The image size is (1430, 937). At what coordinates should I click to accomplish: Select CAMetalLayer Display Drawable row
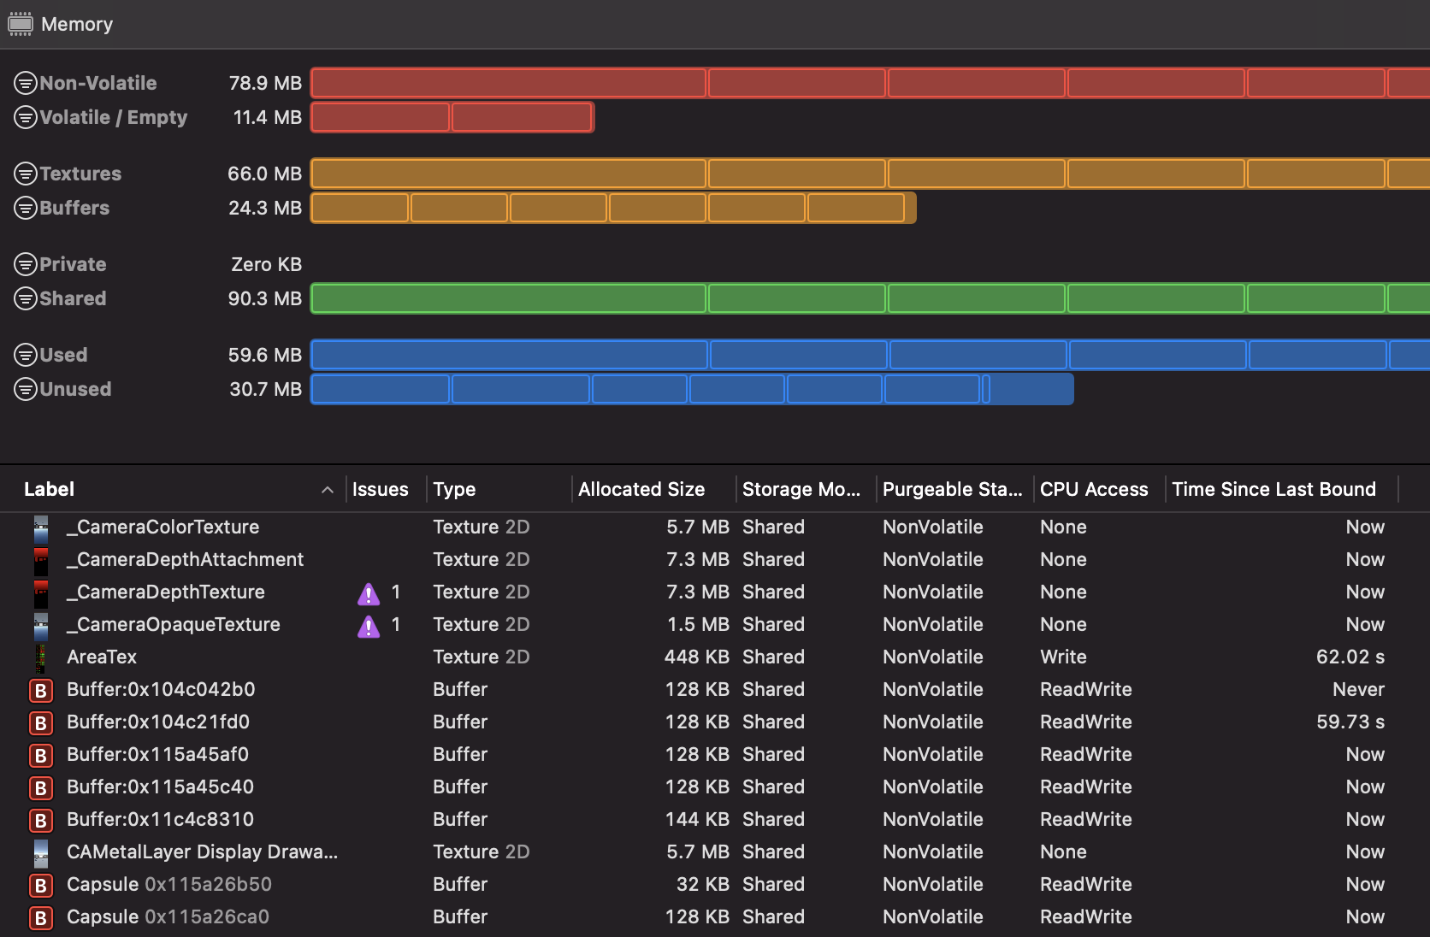pyautogui.click(x=202, y=852)
